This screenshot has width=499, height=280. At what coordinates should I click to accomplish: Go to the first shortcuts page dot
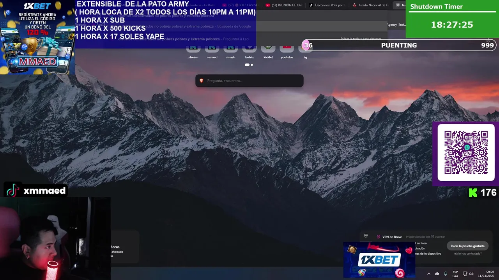tap(247, 65)
